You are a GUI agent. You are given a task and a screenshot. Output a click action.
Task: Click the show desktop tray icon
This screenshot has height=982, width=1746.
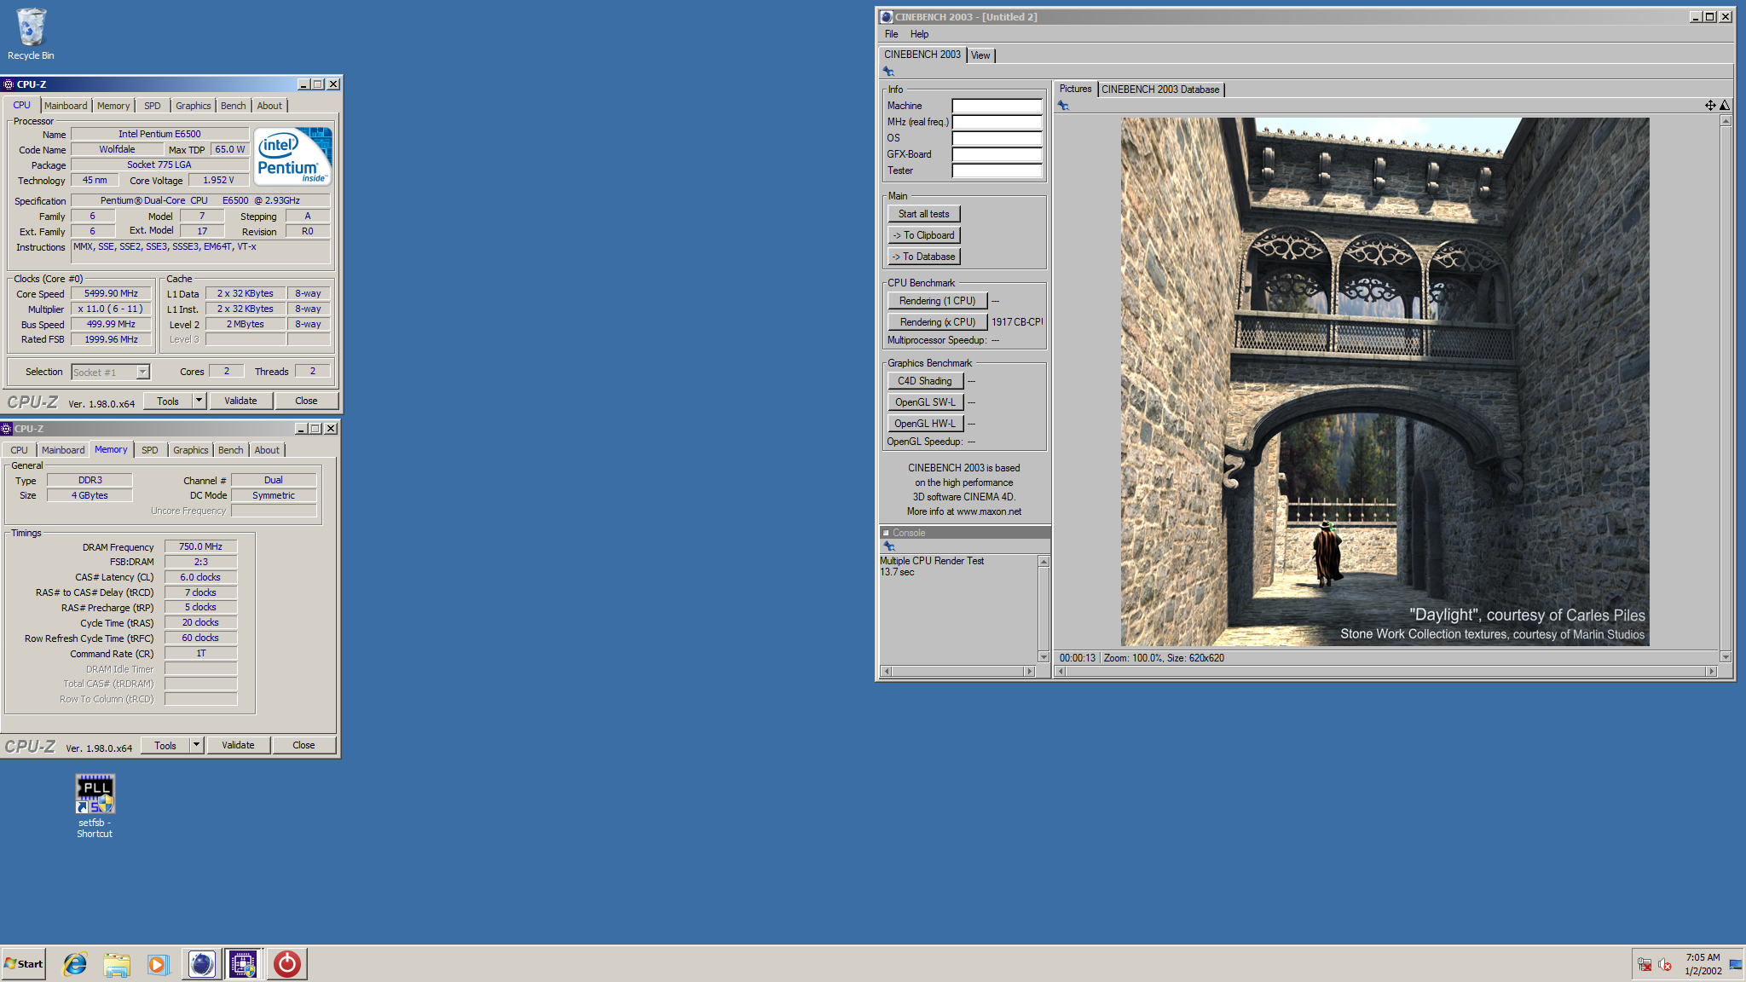coord(1736,965)
